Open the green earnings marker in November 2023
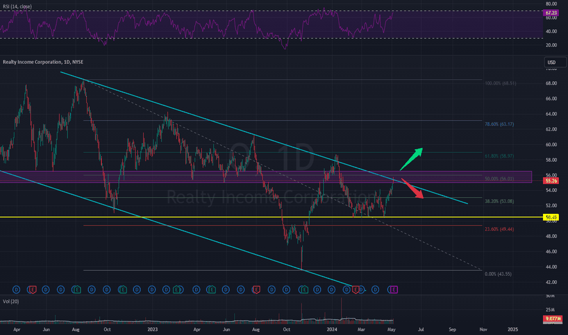568x335 pixels. (305, 289)
